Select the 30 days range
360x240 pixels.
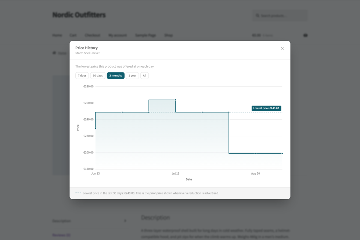(x=98, y=76)
